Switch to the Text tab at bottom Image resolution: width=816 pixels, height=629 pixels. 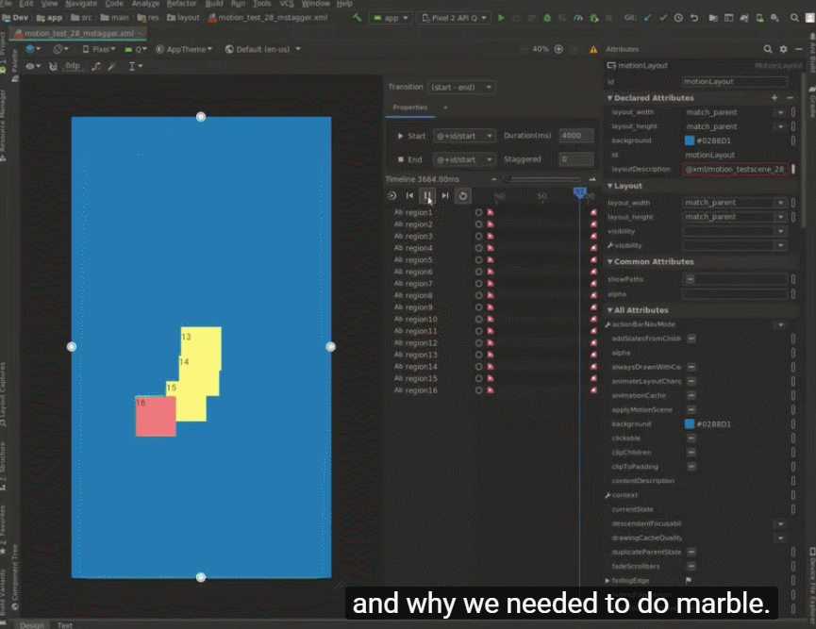coord(64,625)
